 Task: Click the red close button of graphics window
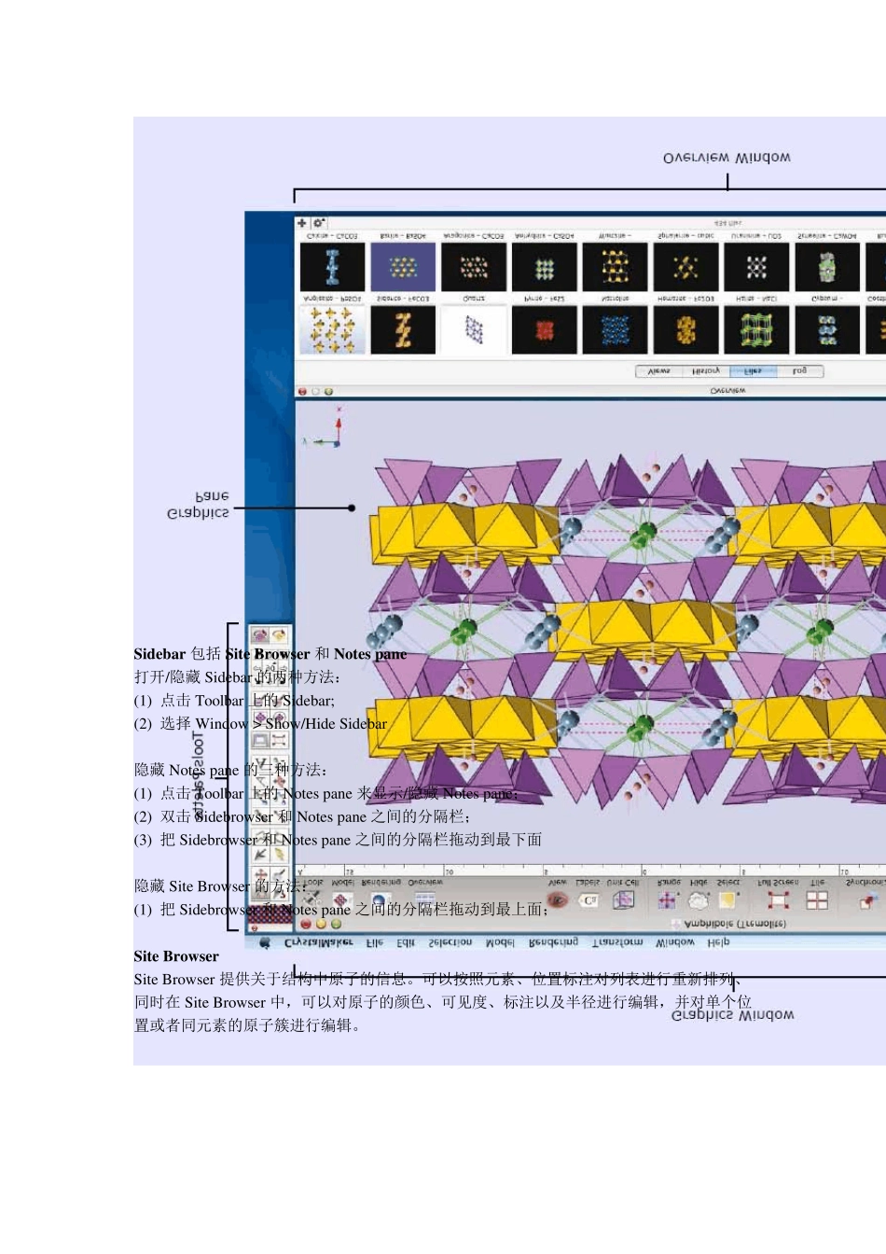click(x=306, y=924)
